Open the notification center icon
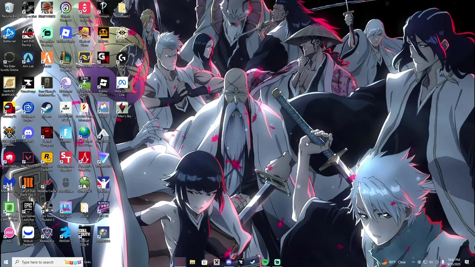This screenshot has height=267, width=475. (467, 262)
